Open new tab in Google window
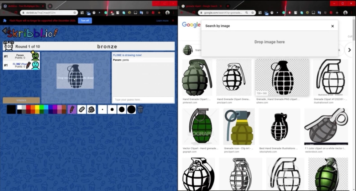 tap(228, 6)
